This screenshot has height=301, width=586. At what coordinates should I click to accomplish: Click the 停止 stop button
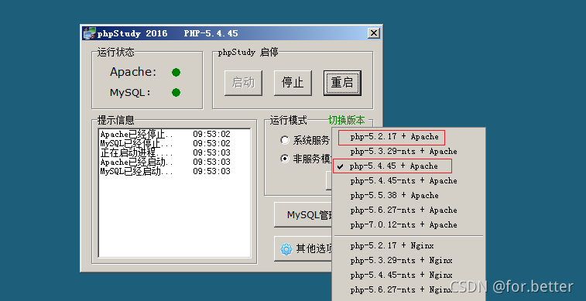(x=293, y=83)
